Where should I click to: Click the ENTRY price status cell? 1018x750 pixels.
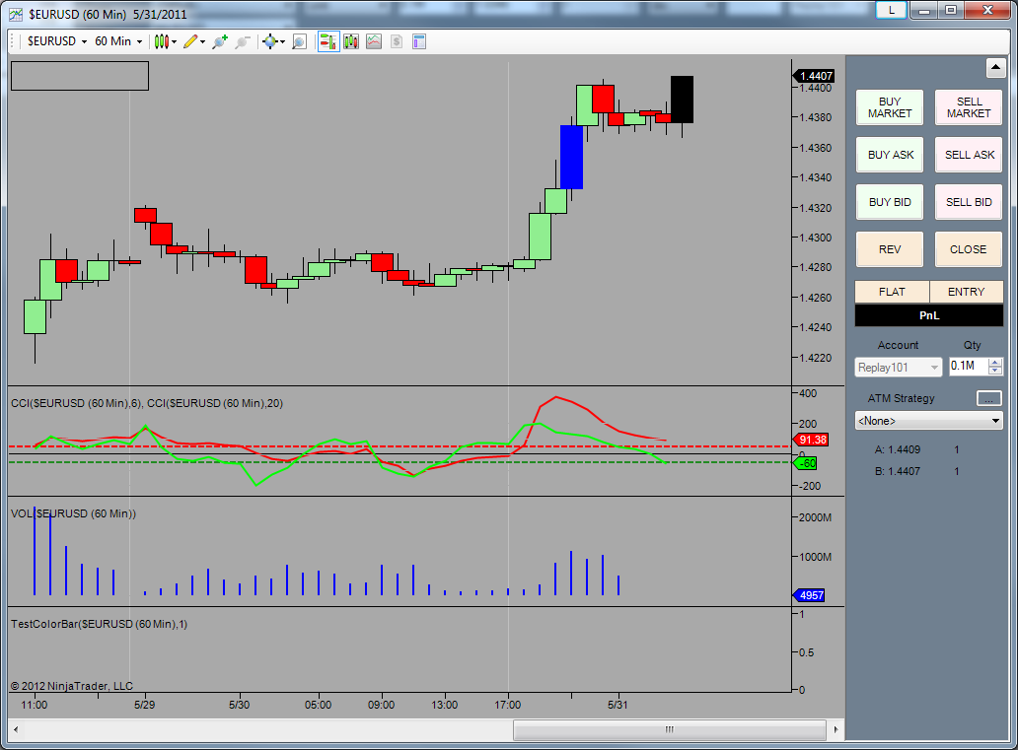coord(966,292)
